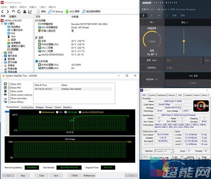211x179 pixels.
Task: Select the 系统概述 tree item icon
Action: (9, 27)
